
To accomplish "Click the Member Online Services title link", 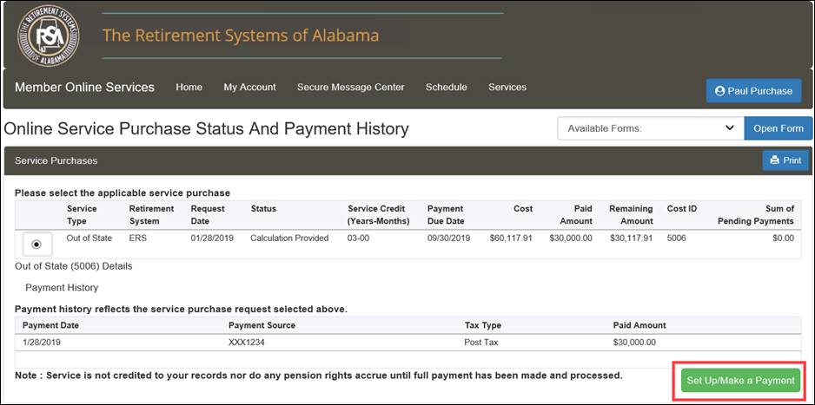I will point(85,87).
